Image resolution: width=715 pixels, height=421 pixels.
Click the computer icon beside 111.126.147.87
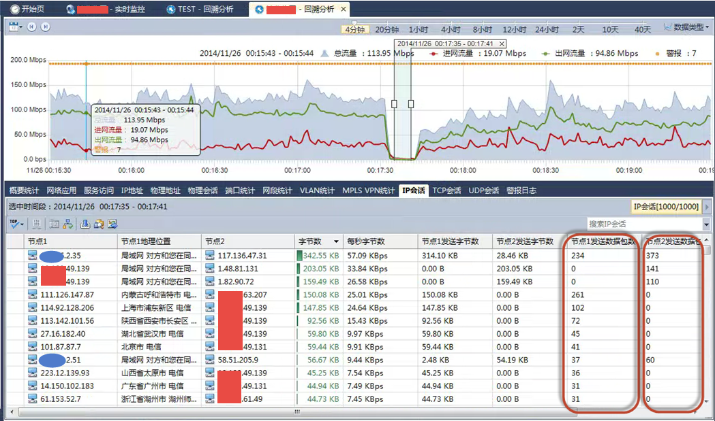33,294
